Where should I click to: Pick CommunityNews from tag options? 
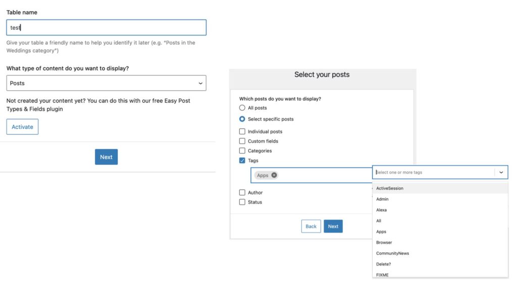[392, 253]
